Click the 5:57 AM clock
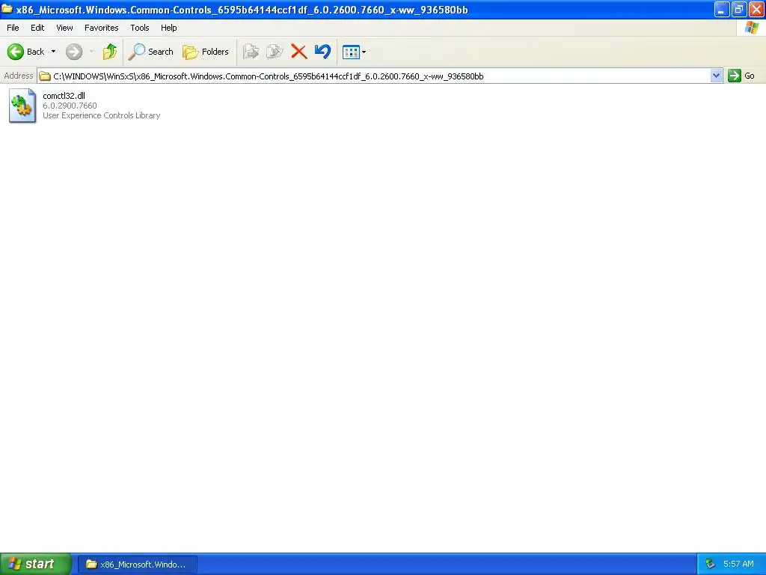This screenshot has height=575, width=766. 738,565
